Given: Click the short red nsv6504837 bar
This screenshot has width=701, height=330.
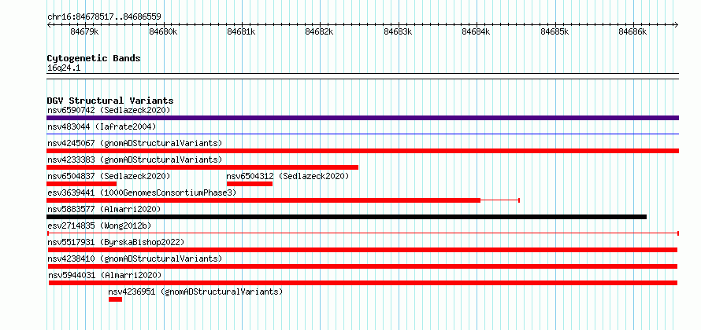Looking at the screenshot, I should click(82, 184).
